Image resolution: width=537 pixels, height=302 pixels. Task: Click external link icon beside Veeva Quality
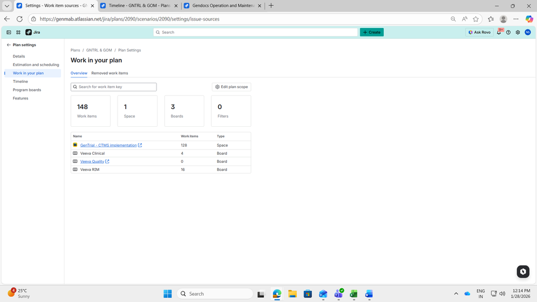[107, 161]
